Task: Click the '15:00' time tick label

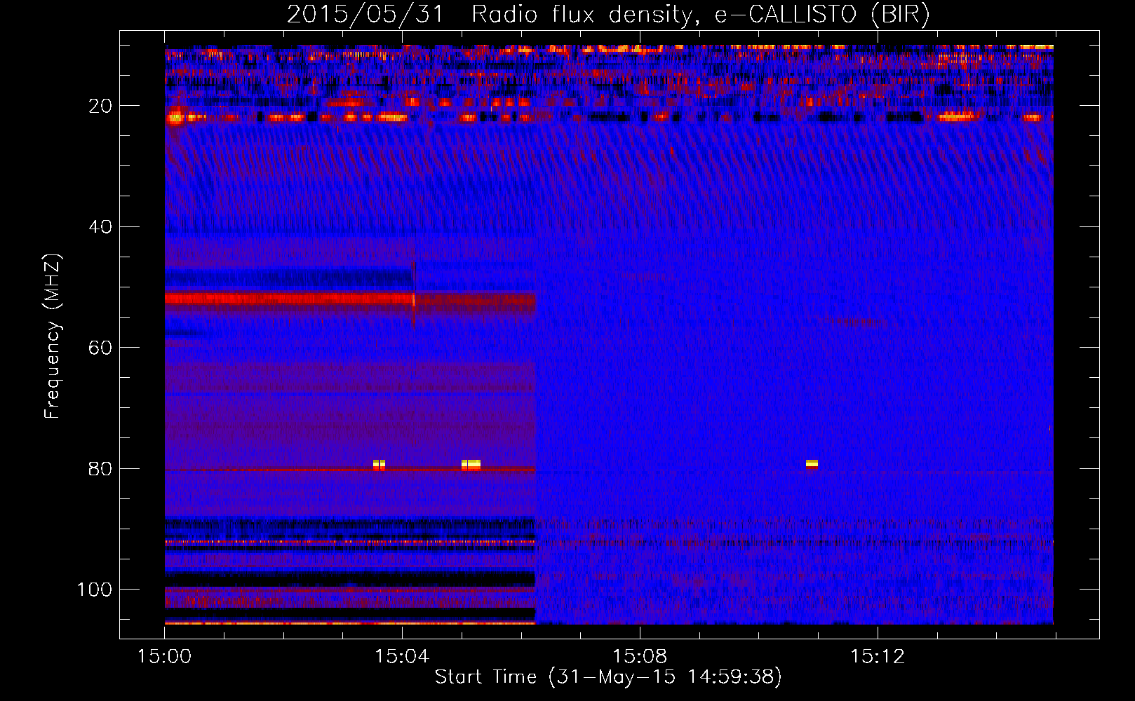Action: click(165, 657)
